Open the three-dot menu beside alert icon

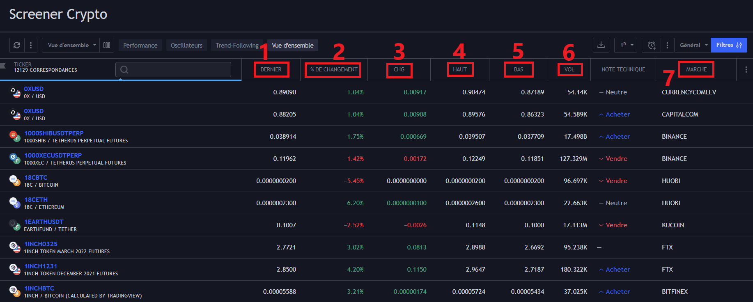pyautogui.click(x=667, y=45)
